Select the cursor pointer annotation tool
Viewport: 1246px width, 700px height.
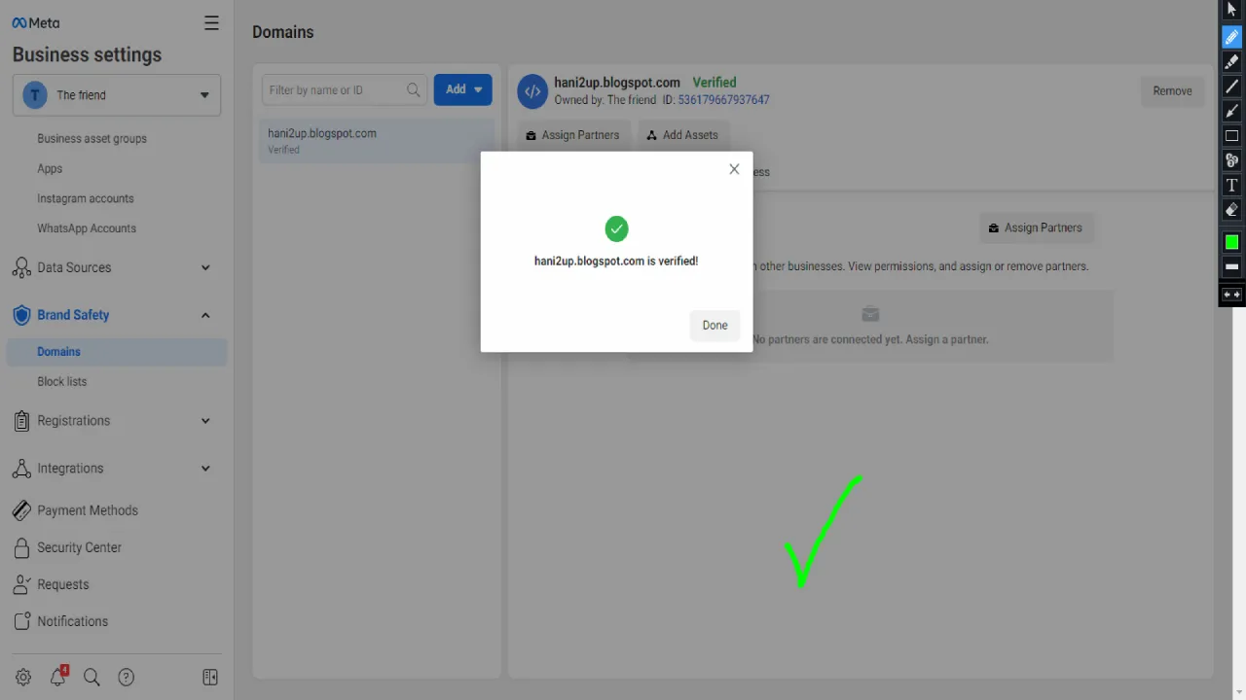click(x=1231, y=10)
